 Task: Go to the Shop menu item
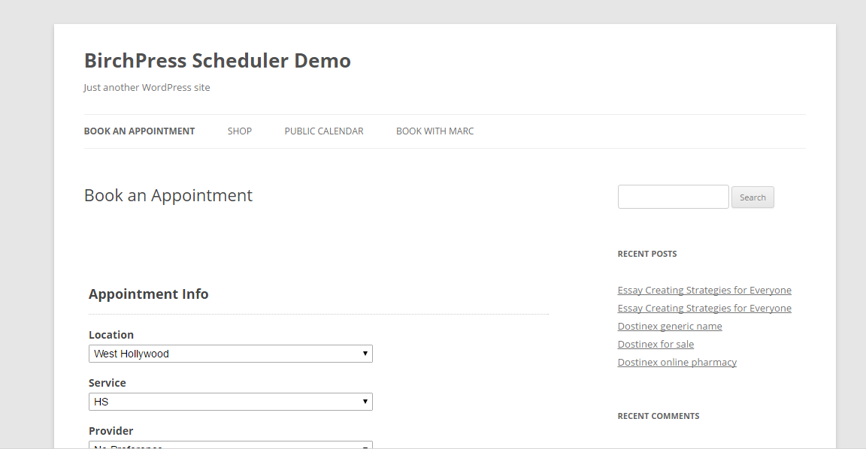240,131
